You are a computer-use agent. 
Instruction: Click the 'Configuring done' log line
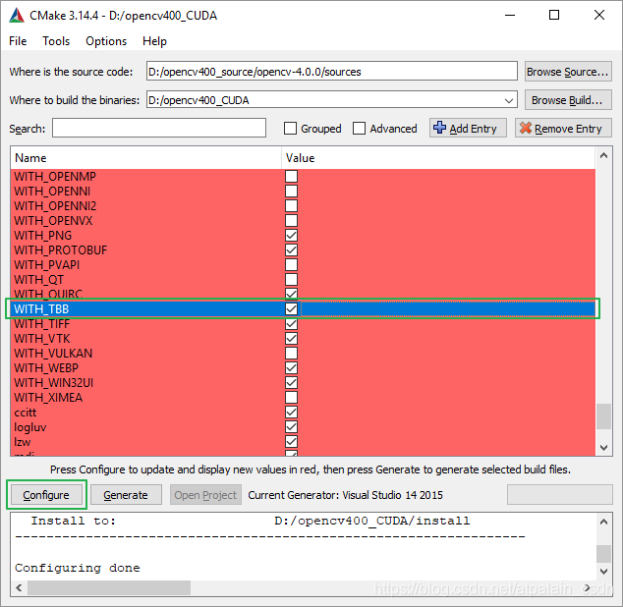click(77, 568)
